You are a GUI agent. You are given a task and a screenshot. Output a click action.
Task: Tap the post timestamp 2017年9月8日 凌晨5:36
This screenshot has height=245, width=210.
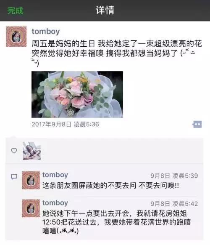[66, 125]
